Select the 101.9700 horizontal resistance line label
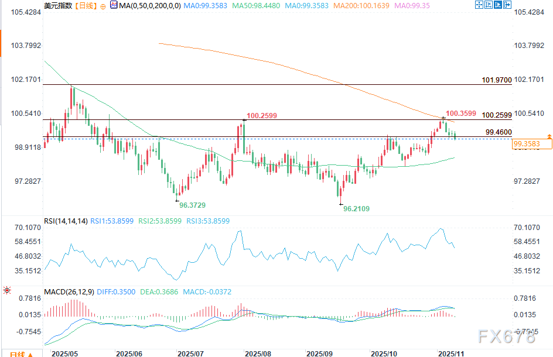The width and height of the screenshot is (553, 357). 497,80
